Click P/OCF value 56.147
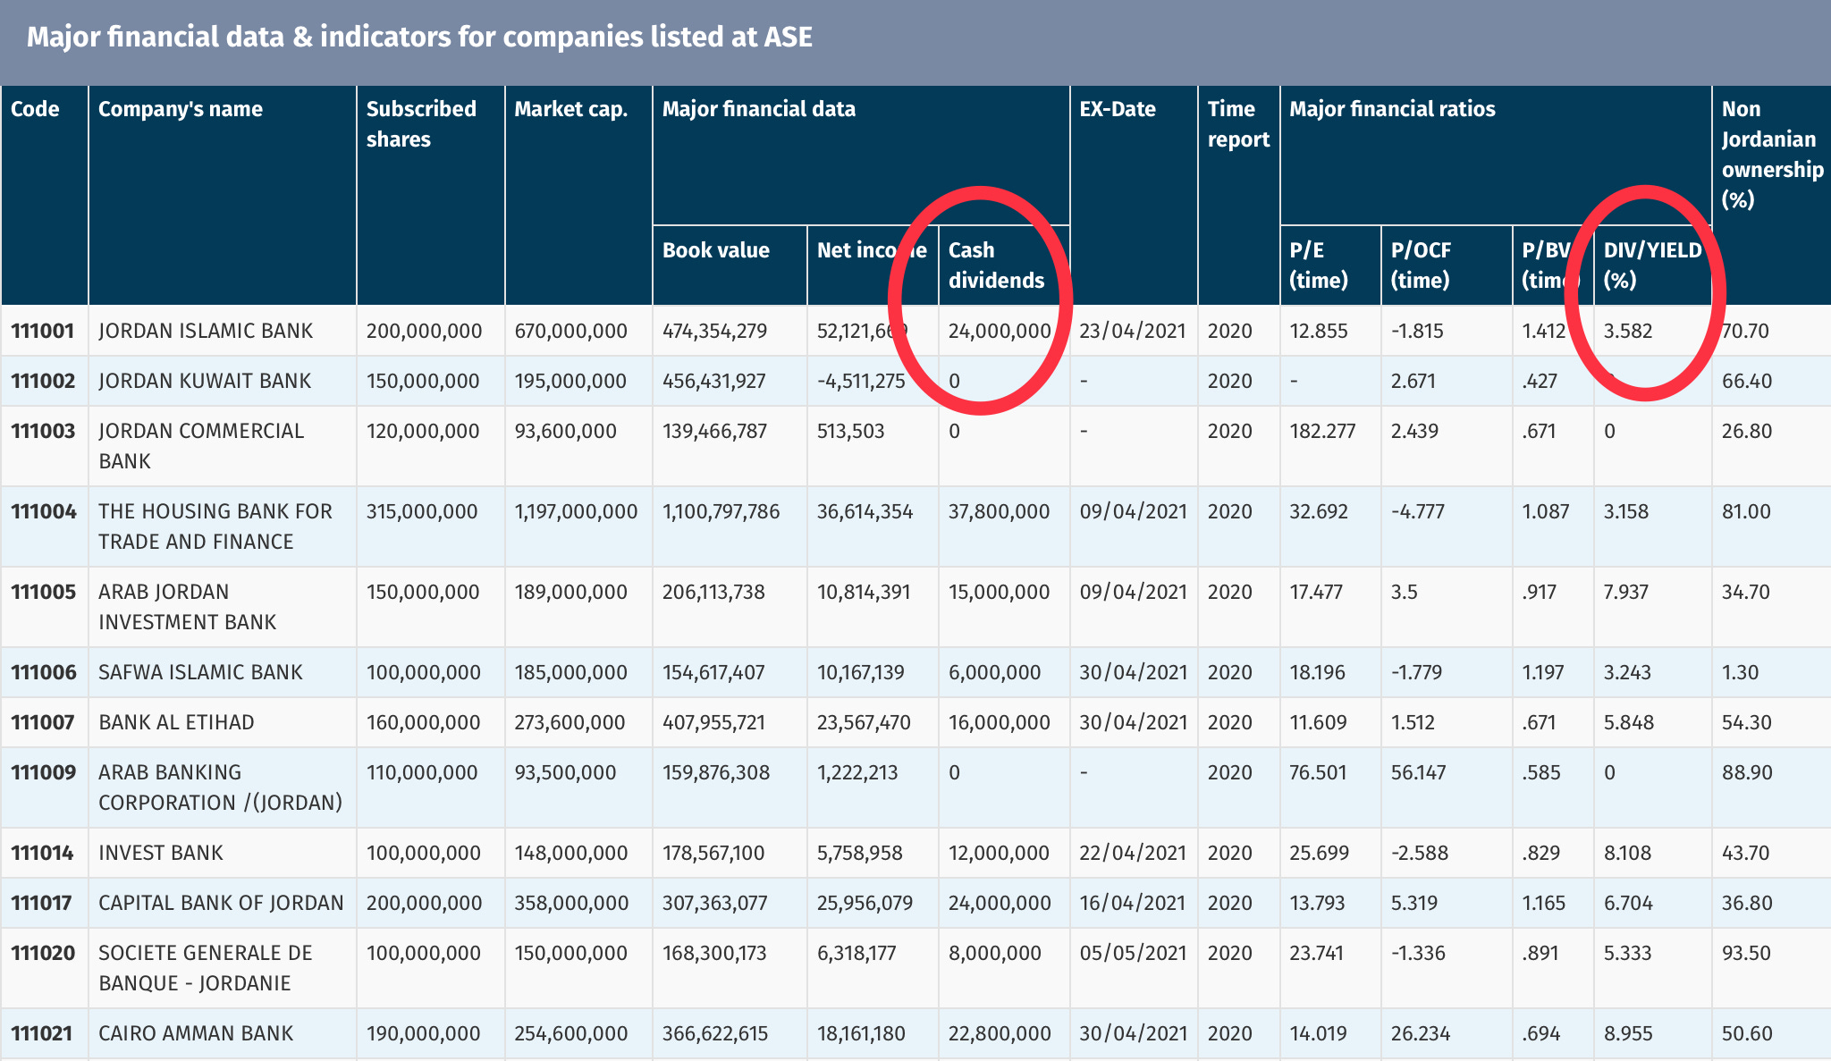Image resolution: width=1831 pixels, height=1061 pixels. coord(1420,772)
